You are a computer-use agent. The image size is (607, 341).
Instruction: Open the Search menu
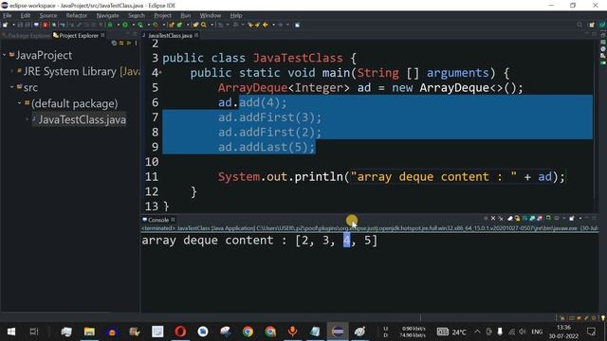point(137,15)
